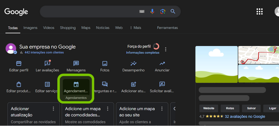Click the Google logo

pyautogui.click(x=16, y=12)
